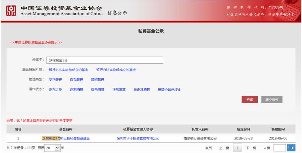Click the 编号 column header
Image resolution: width=302 pixels, height=153 pixels.
pyautogui.click(x=18, y=129)
